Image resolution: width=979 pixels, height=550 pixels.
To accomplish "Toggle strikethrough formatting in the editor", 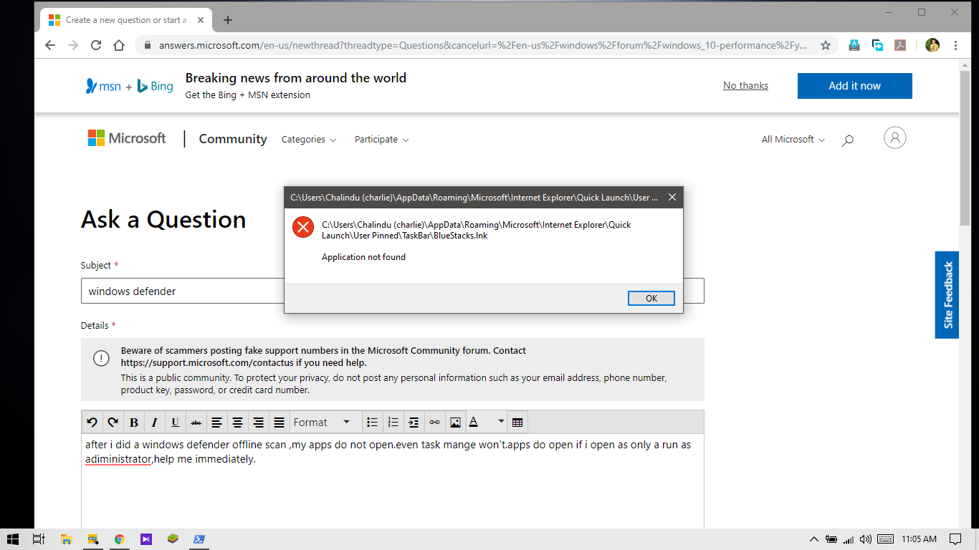I will point(196,423).
